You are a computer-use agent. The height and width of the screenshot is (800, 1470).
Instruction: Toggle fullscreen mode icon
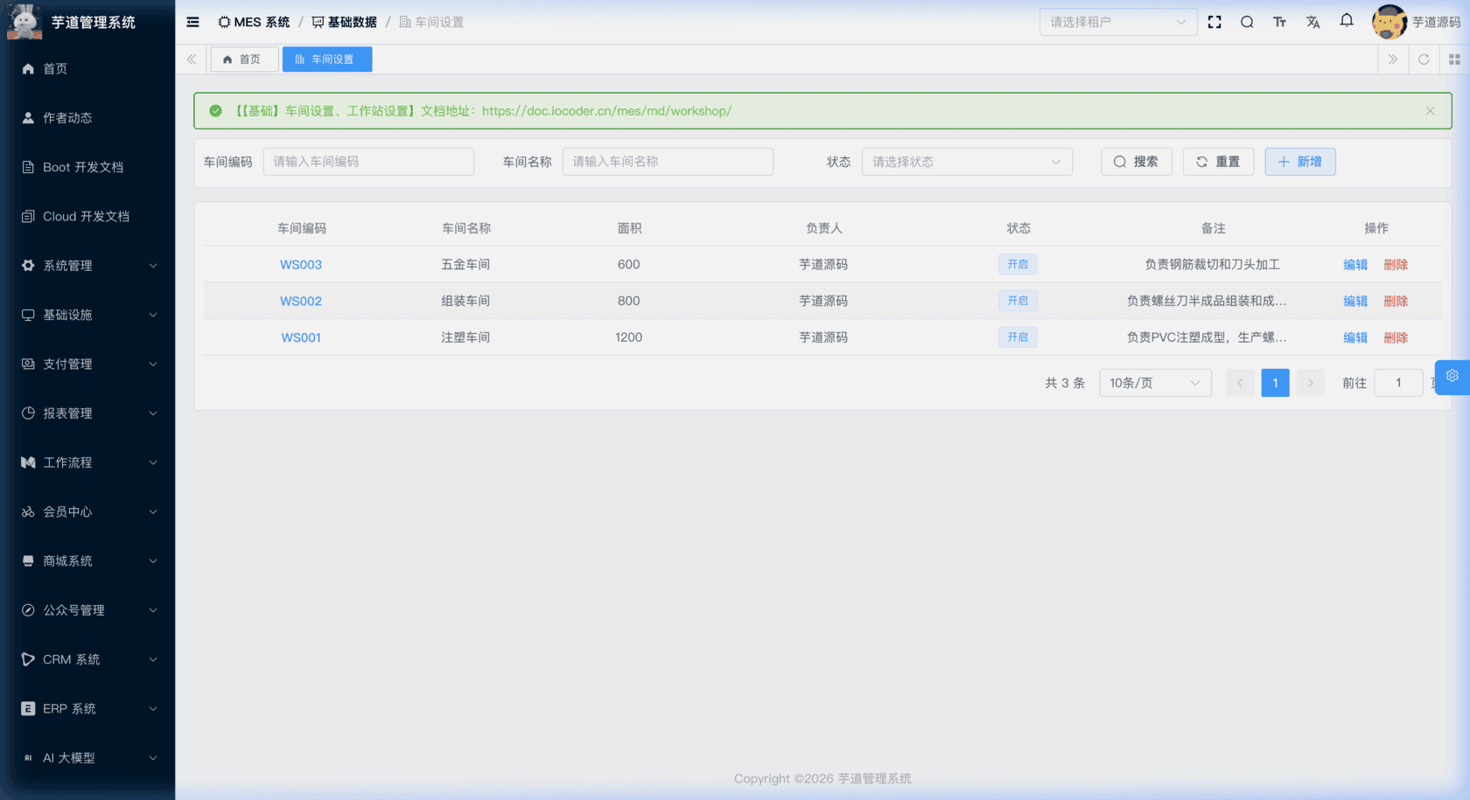click(1214, 22)
